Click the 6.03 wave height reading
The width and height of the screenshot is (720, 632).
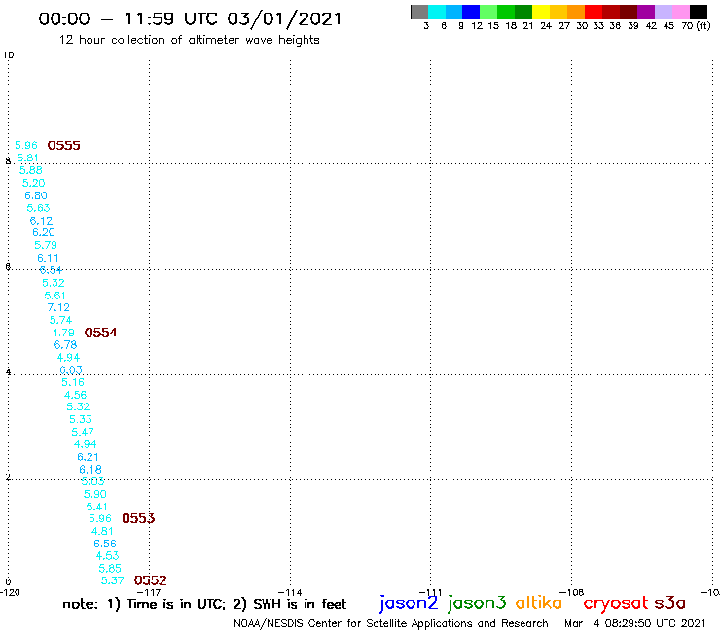[x=71, y=369]
